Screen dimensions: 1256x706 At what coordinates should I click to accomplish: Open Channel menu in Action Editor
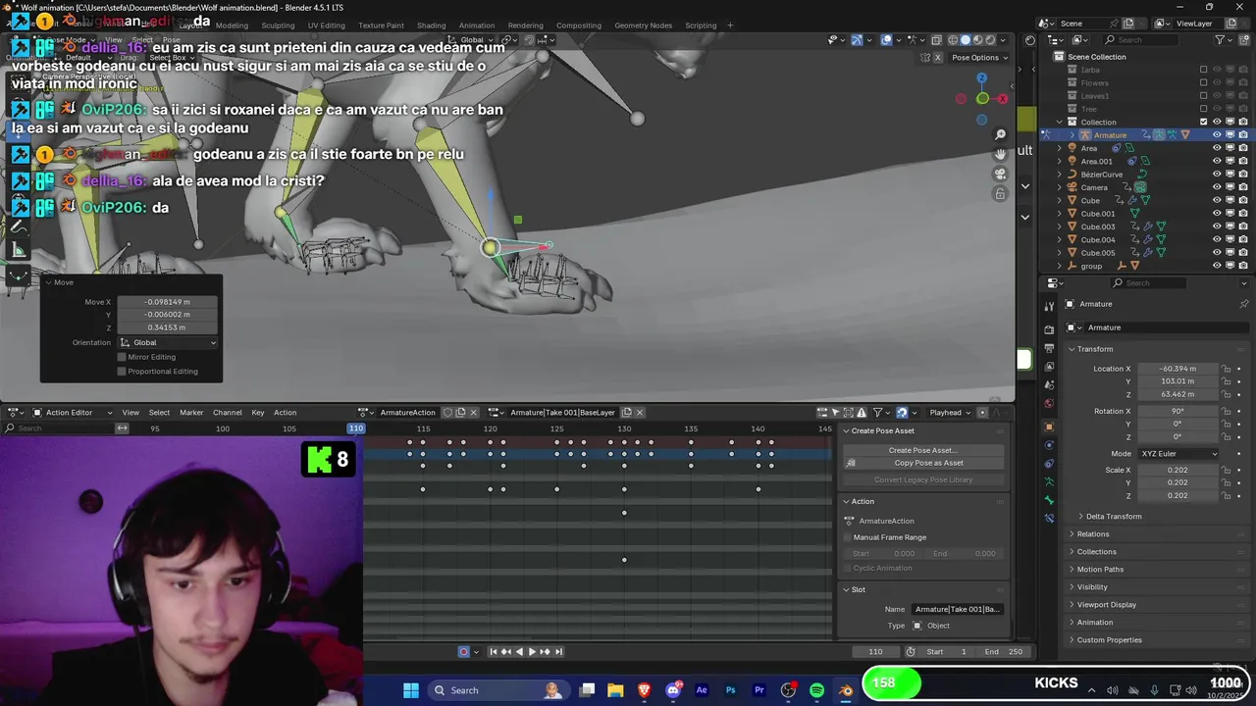pyautogui.click(x=227, y=413)
